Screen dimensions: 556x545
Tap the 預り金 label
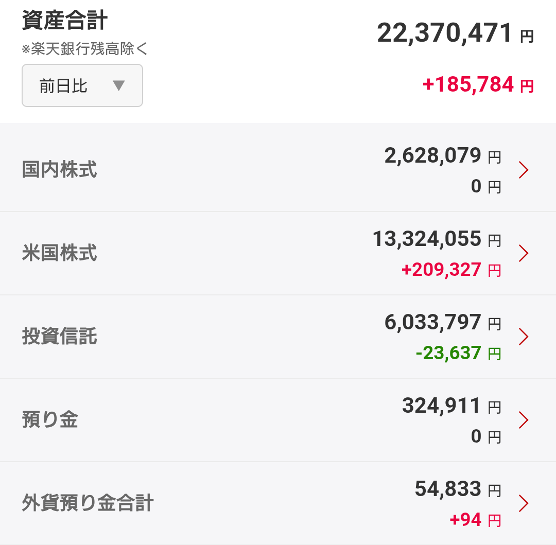click(49, 419)
